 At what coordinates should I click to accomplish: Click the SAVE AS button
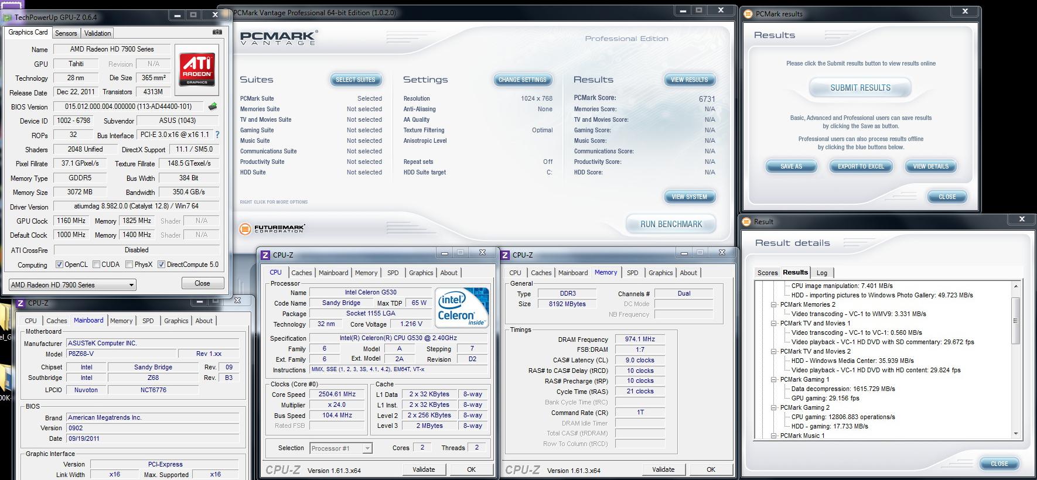pyautogui.click(x=792, y=167)
